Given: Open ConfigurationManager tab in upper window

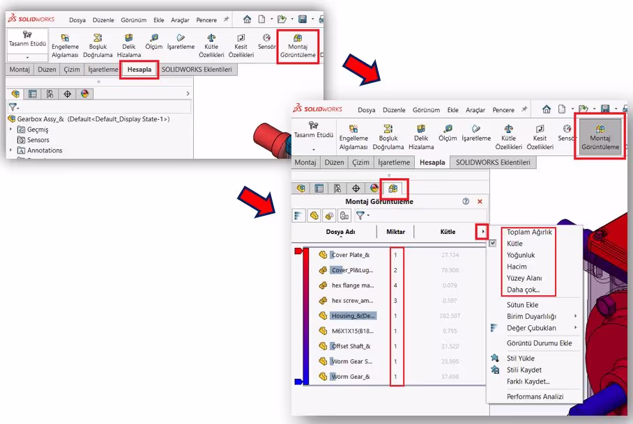Looking at the screenshot, I should [x=49, y=94].
